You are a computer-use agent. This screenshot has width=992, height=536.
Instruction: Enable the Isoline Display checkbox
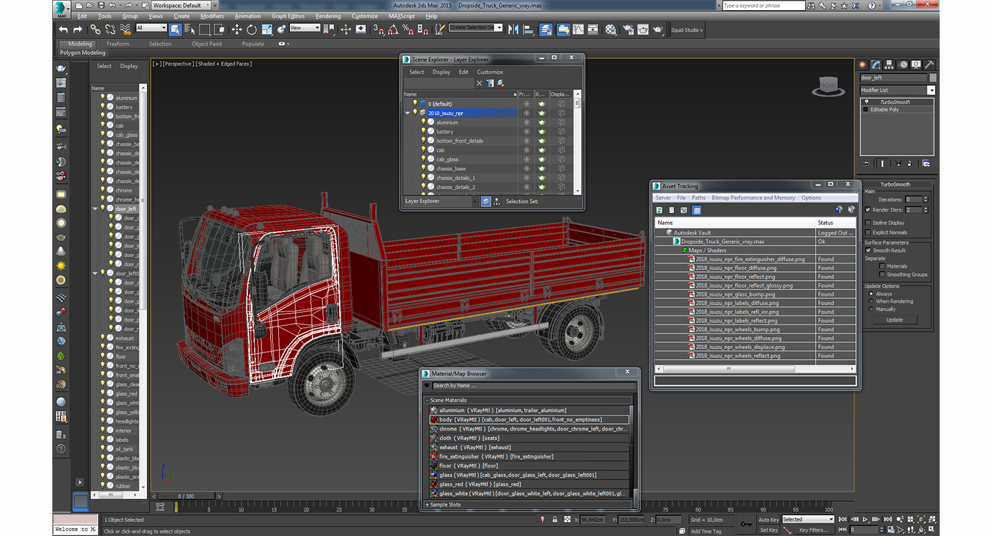click(x=868, y=222)
